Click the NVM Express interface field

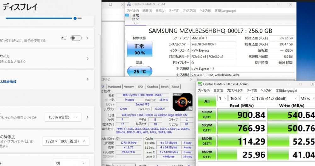point(213,50)
